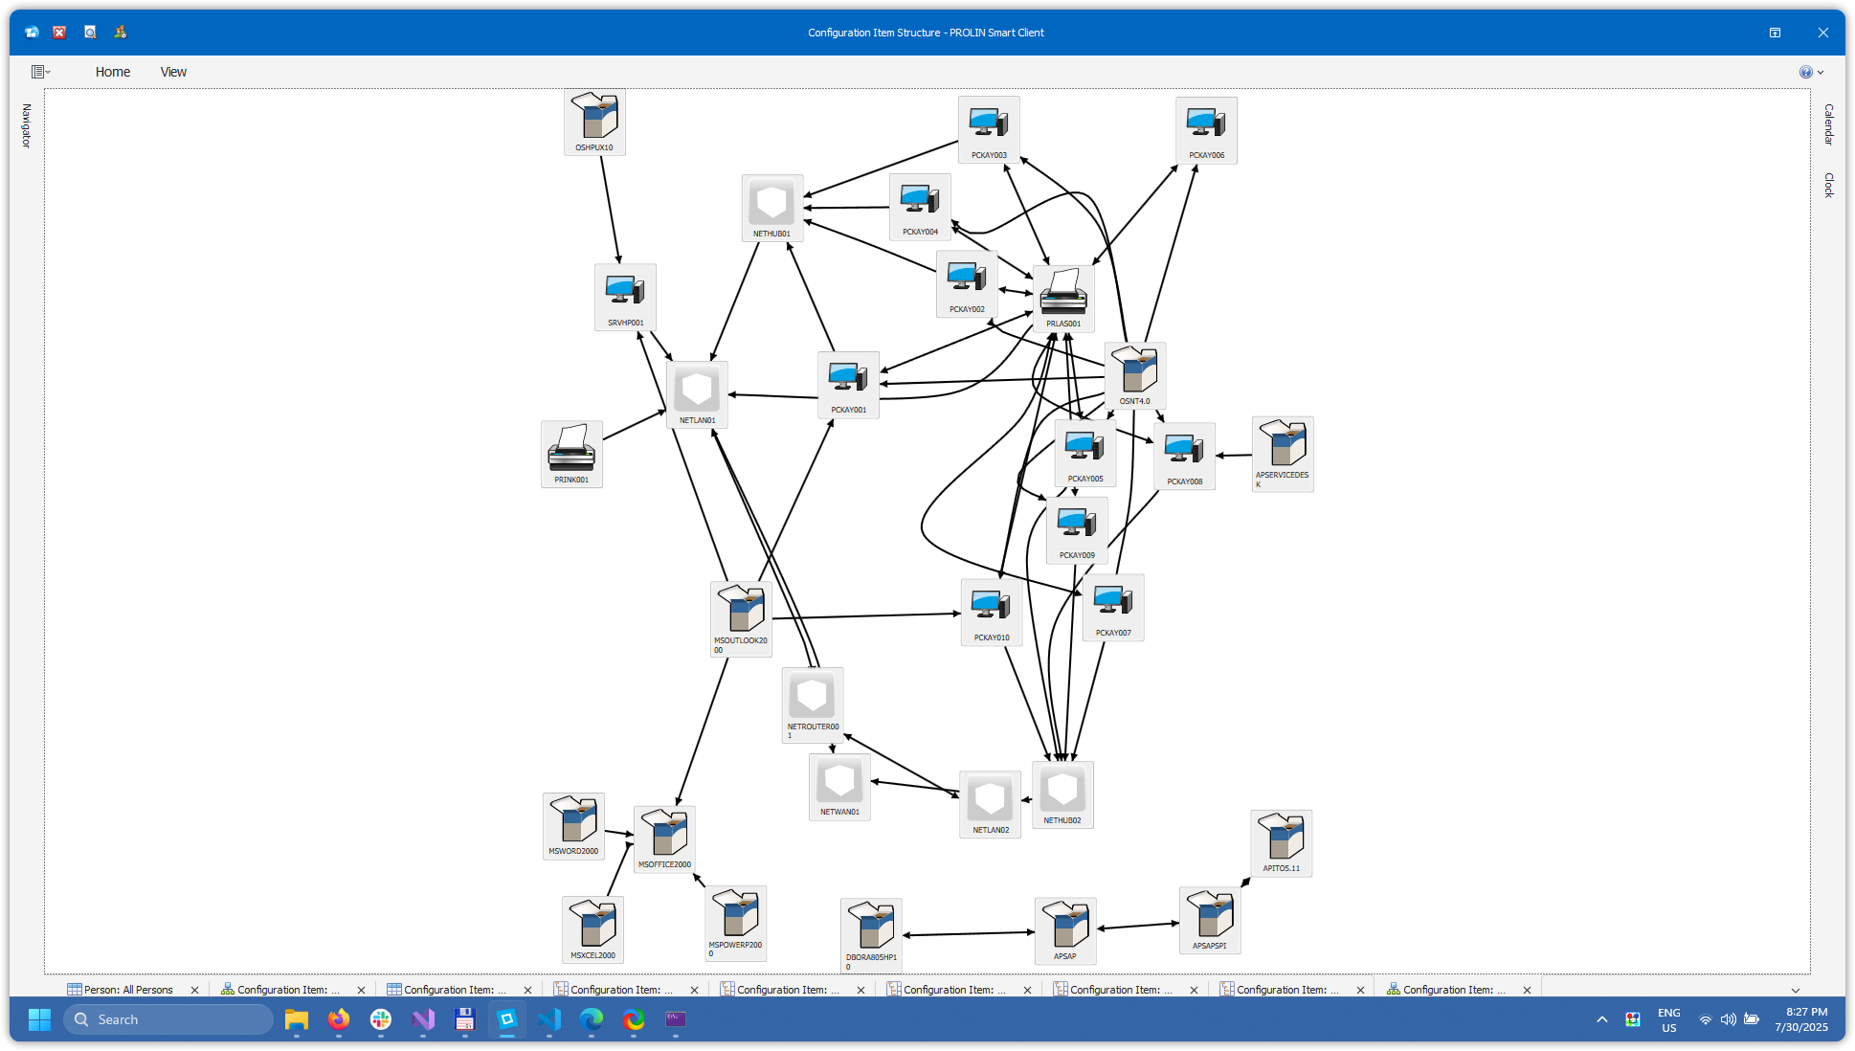This screenshot has height=1051, width=1855.
Task: Switch to the Person: All Persons tab
Action: pos(127,990)
